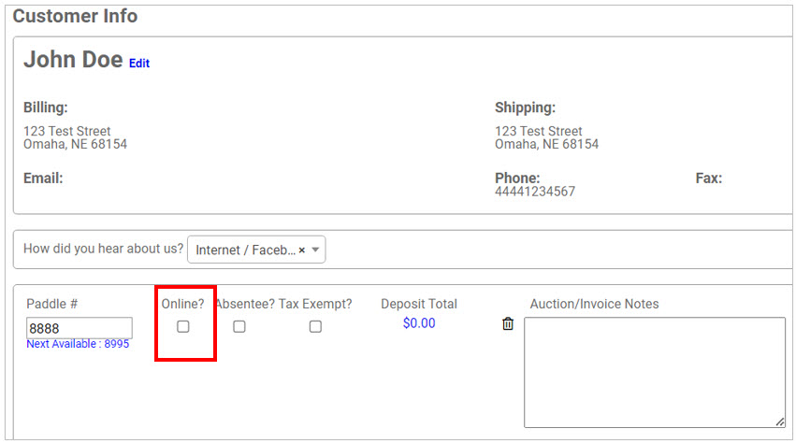Tick the Absentee? checkbox

coord(239,326)
